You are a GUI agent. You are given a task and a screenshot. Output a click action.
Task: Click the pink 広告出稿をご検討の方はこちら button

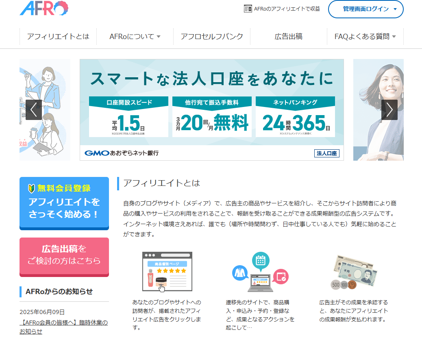64,255
